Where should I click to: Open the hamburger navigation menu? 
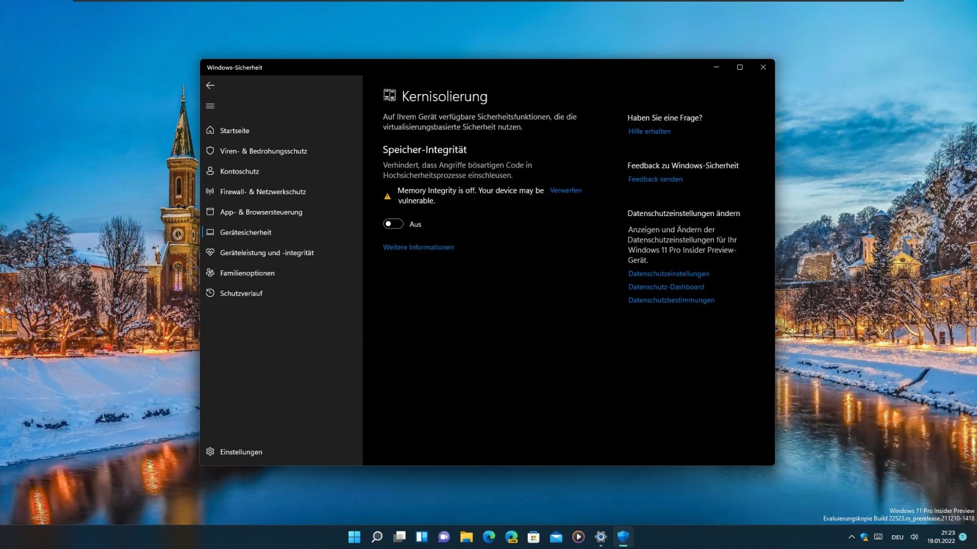tap(210, 106)
